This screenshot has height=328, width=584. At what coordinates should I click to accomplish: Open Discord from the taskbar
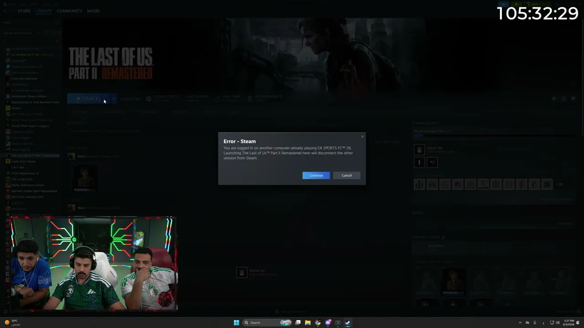328,323
